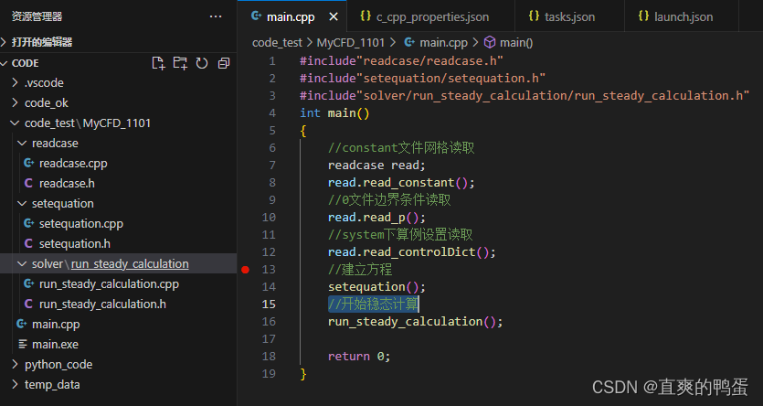
Task: Click the first #include readcase.h line
Action: [x=401, y=61]
